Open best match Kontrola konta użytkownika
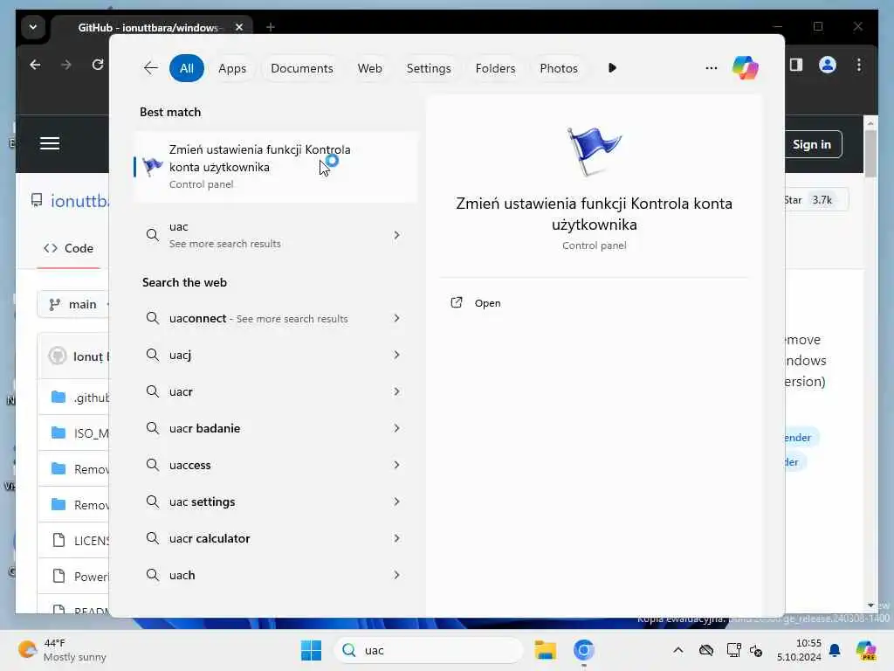The height and width of the screenshot is (671, 894). click(275, 167)
